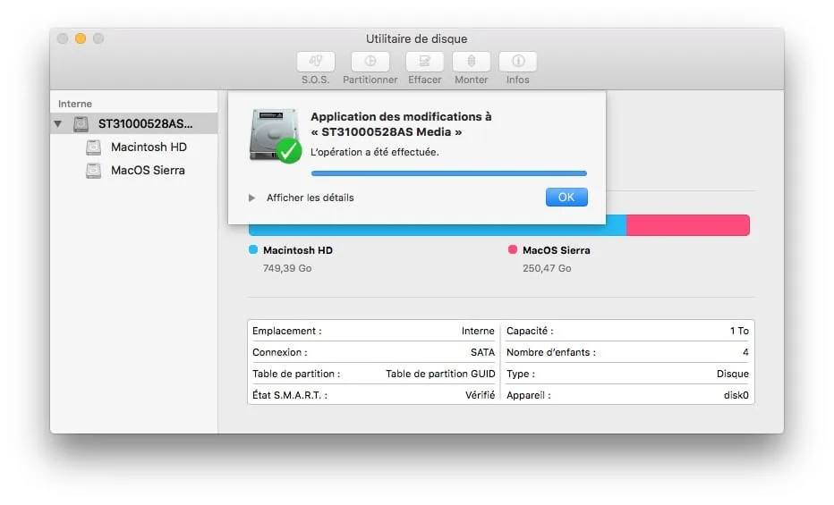Click the Monter mount toolbar icon

pyautogui.click(x=472, y=62)
